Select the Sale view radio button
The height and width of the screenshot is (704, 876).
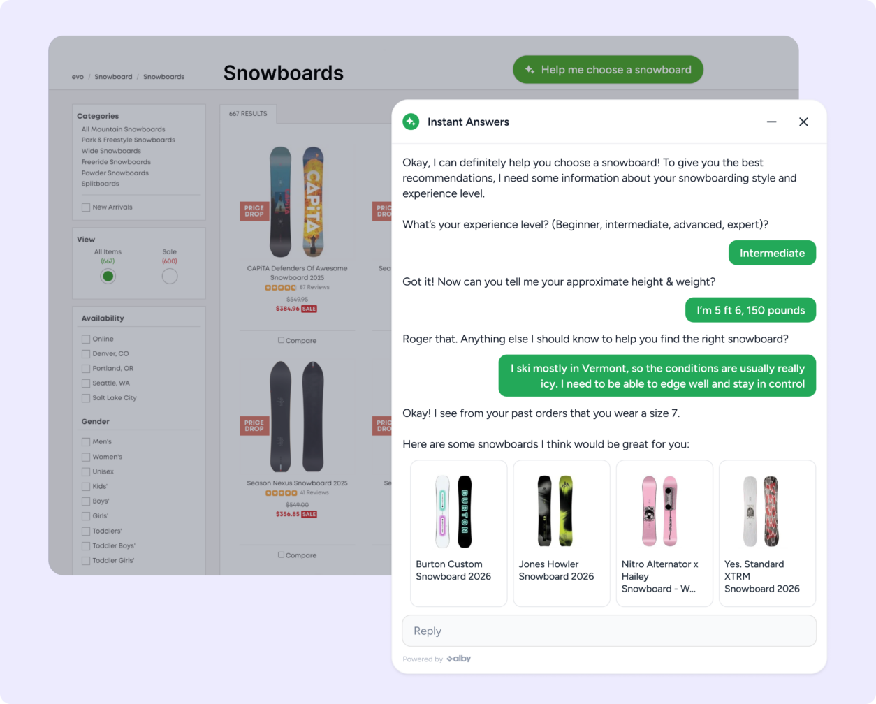pos(170,276)
